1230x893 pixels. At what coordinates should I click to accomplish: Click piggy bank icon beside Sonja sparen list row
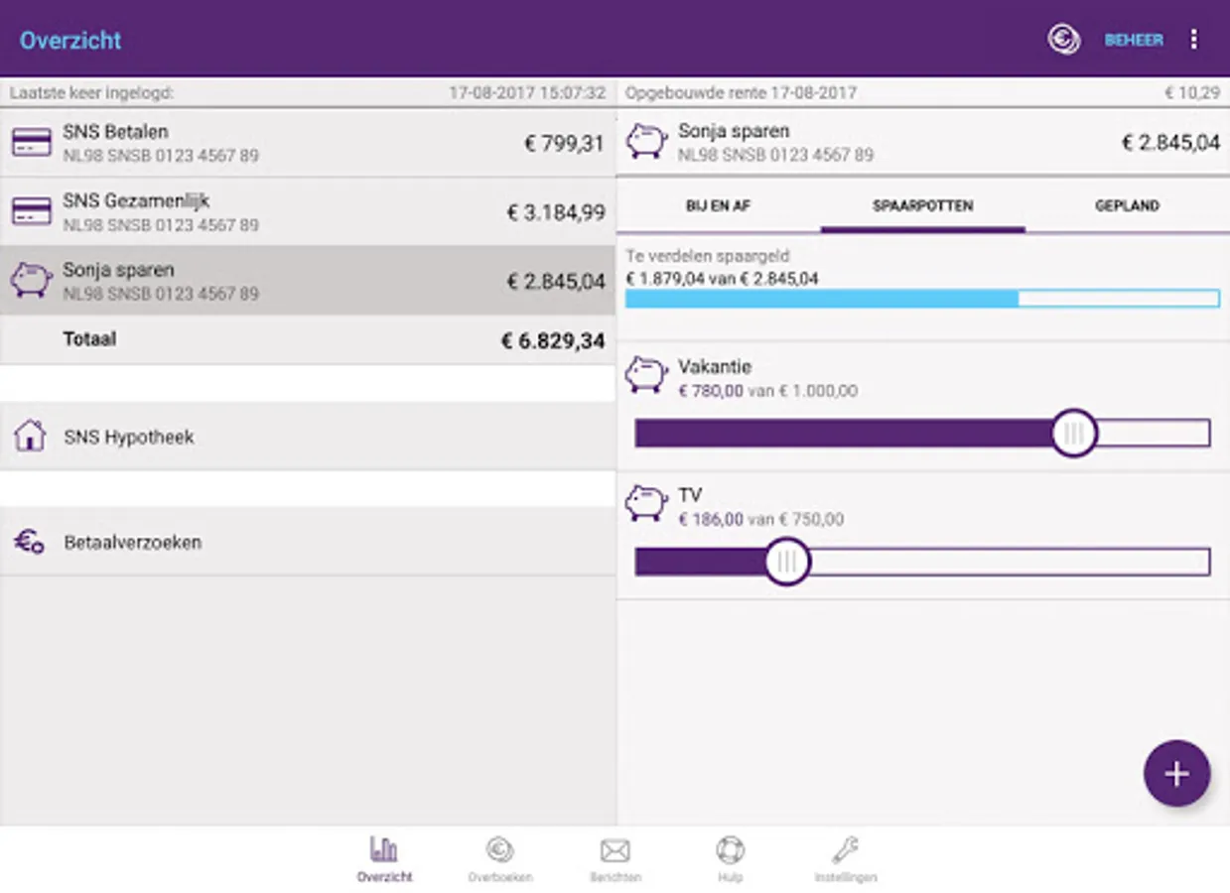coord(31,280)
